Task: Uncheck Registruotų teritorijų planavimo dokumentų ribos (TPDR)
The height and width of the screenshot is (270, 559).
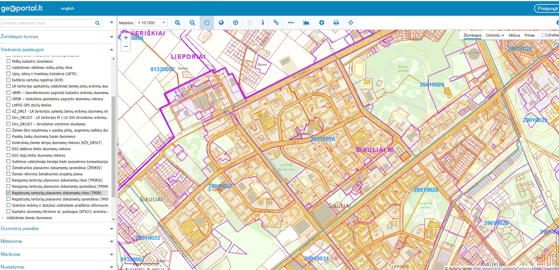Action: 8,193
